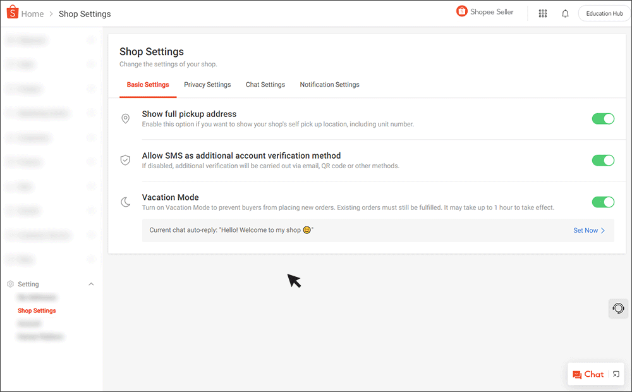
Task: Open the Education Hub
Action: [603, 13]
